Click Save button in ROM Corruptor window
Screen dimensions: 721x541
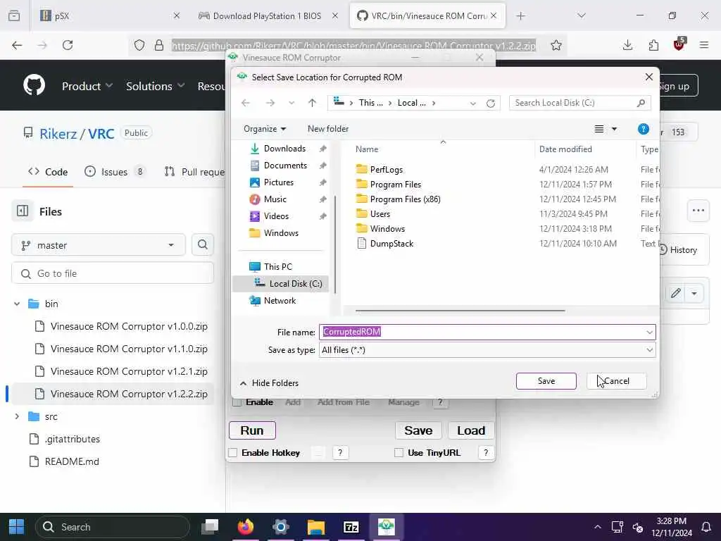[x=418, y=430]
